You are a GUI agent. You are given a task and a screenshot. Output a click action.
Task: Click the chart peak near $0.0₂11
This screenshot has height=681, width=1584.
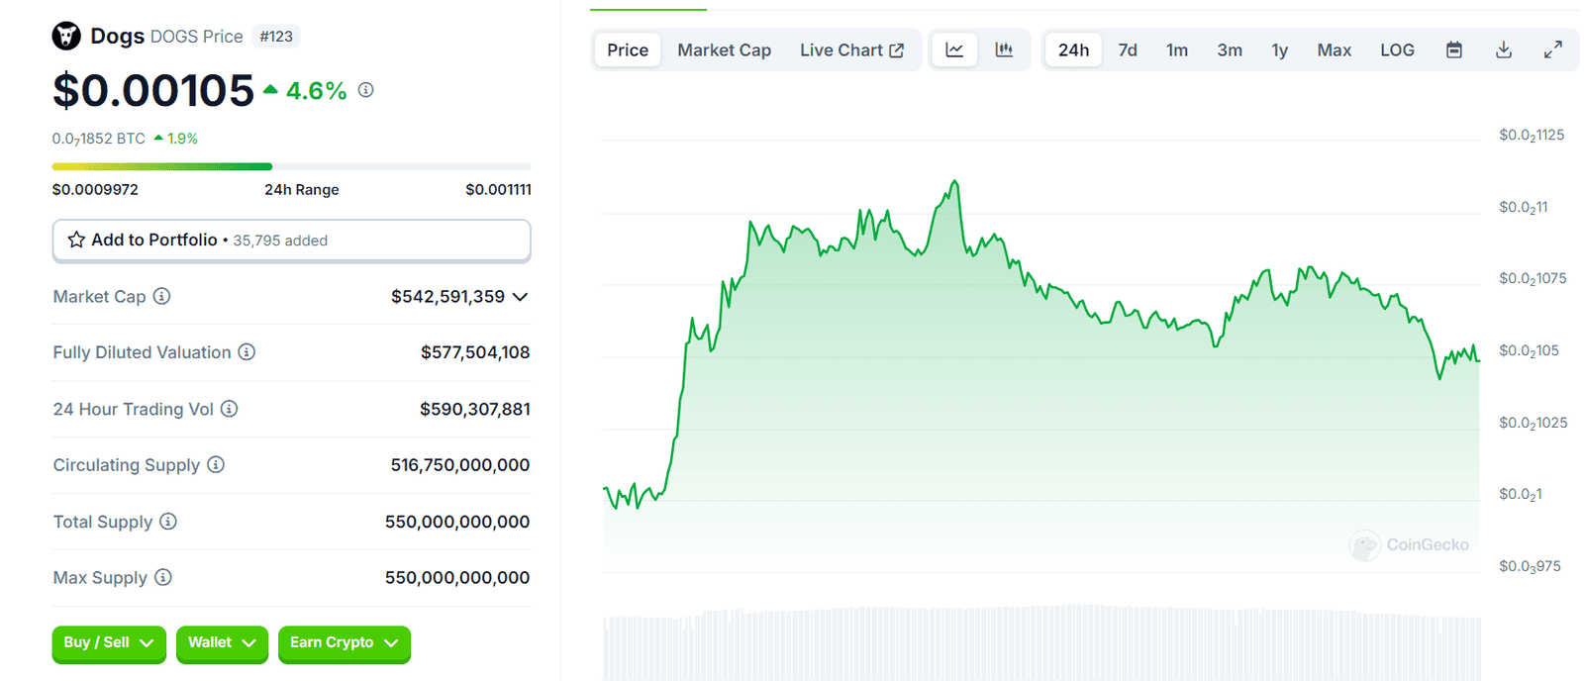(x=955, y=182)
